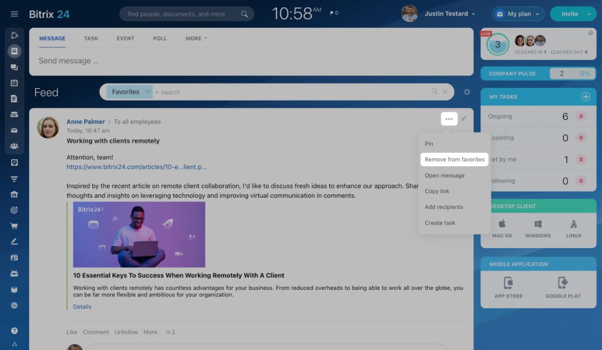Download the Windows desktop client
This screenshot has height=350, width=602.
537,229
